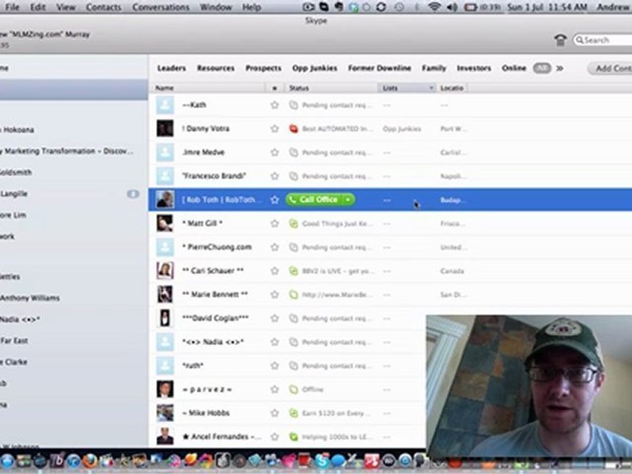
Task: Open Skype icon in the Dock
Action: (322, 461)
